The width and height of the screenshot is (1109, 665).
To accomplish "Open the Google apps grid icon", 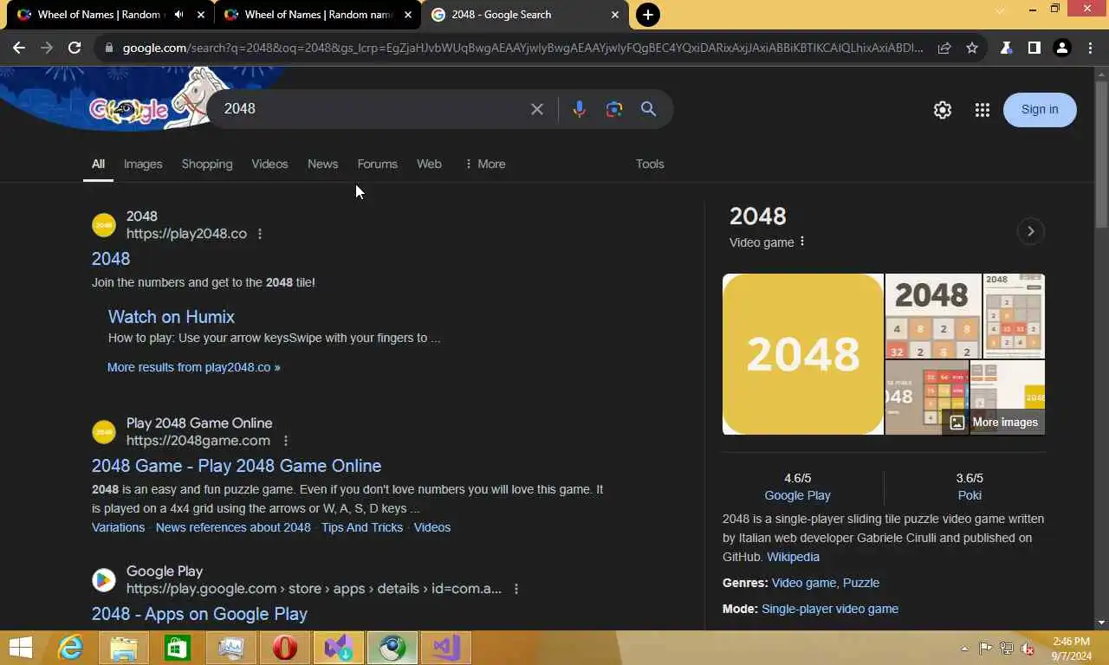I will 982,110.
